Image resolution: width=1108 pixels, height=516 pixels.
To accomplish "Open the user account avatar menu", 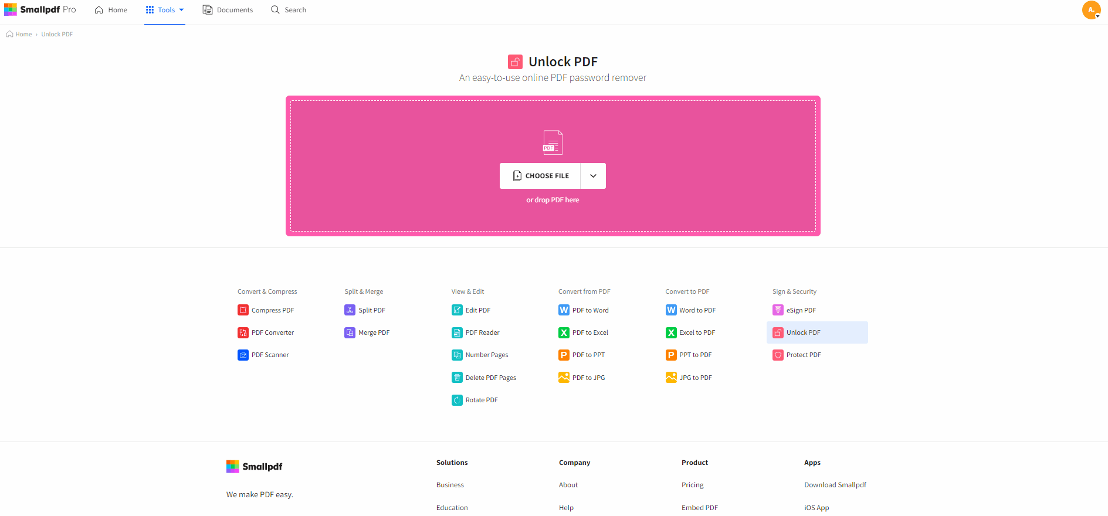I will tap(1091, 10).
